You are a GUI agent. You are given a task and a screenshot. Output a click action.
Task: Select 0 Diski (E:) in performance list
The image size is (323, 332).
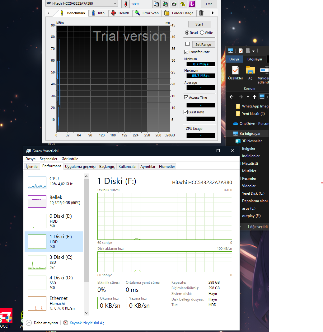(54, 221)
